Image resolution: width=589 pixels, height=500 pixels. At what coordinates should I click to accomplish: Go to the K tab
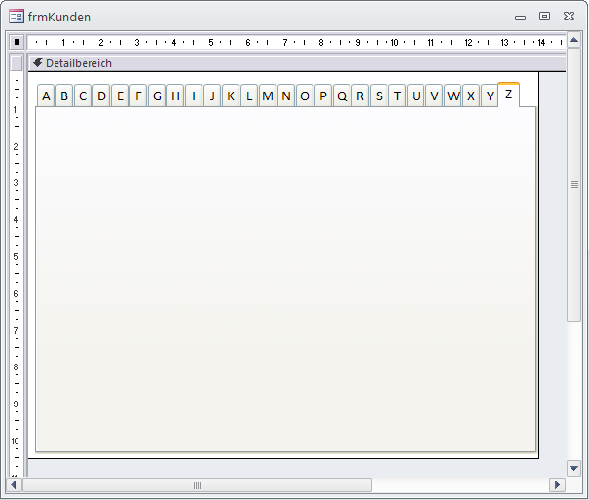(x=231, y=96)
